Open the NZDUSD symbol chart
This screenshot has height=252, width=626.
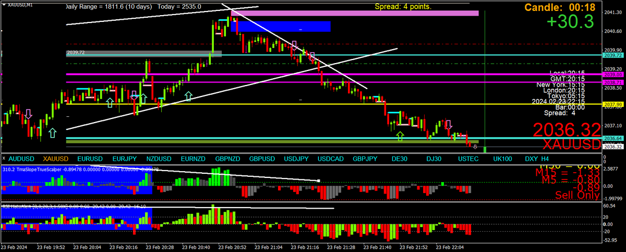(x=159, y=158)
